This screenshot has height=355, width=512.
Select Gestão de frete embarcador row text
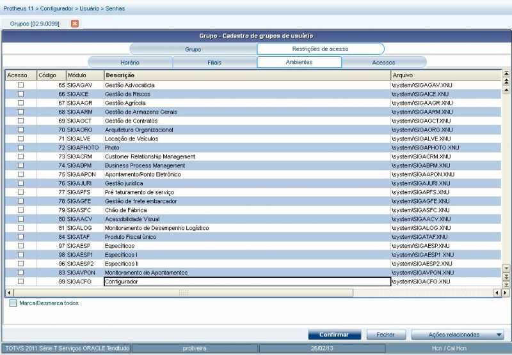pyautogui.click(x=141, y=201)
